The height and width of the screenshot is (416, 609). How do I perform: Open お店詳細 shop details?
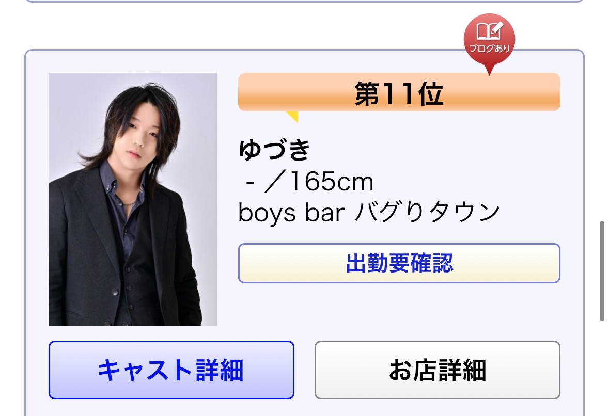pyautogui.click(x=438, y=370)
